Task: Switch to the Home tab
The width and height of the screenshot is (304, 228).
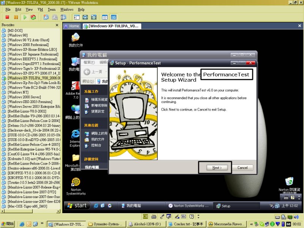Action: pyautogui.click(x=71, y=26)
